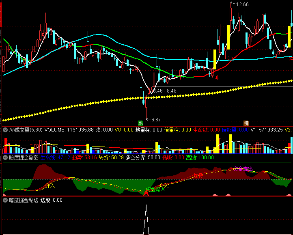Screen dimensions: 293x235
Task: Click the 8.46 - 8.48 gap annotation
Action: pos(164,91)
